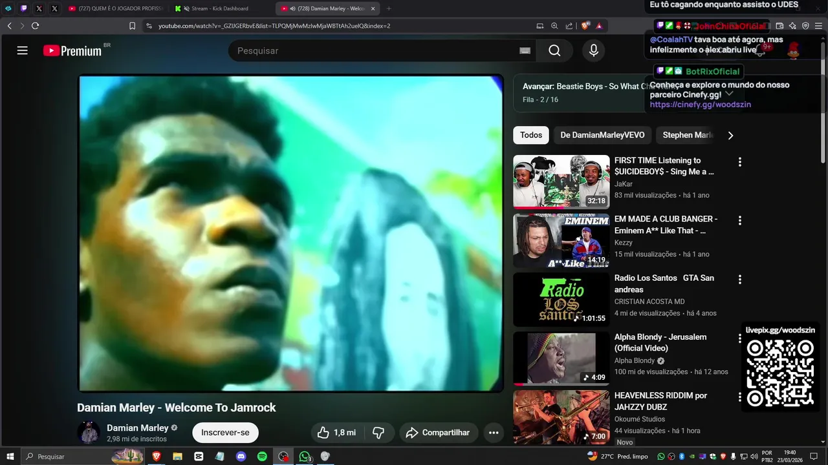Click the Windows taskbar Pesquisar search box
The image size is (828, 465).
(83, 457)
